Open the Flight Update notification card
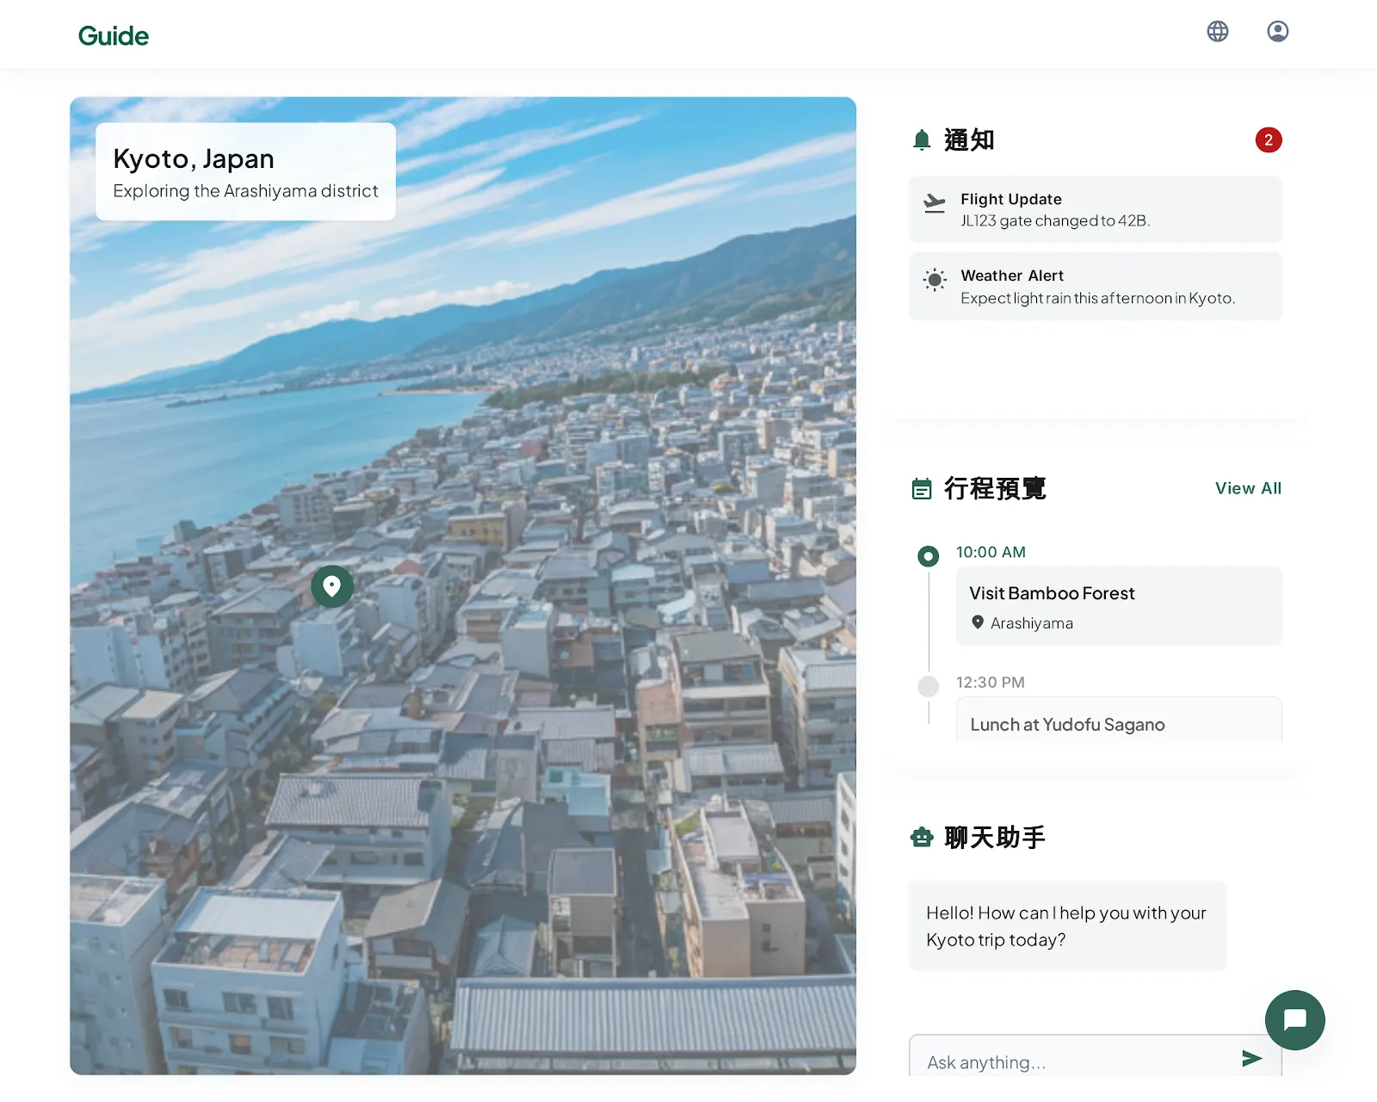The height and width of the screenshot is (1102, 1377). coord(1096,209)
